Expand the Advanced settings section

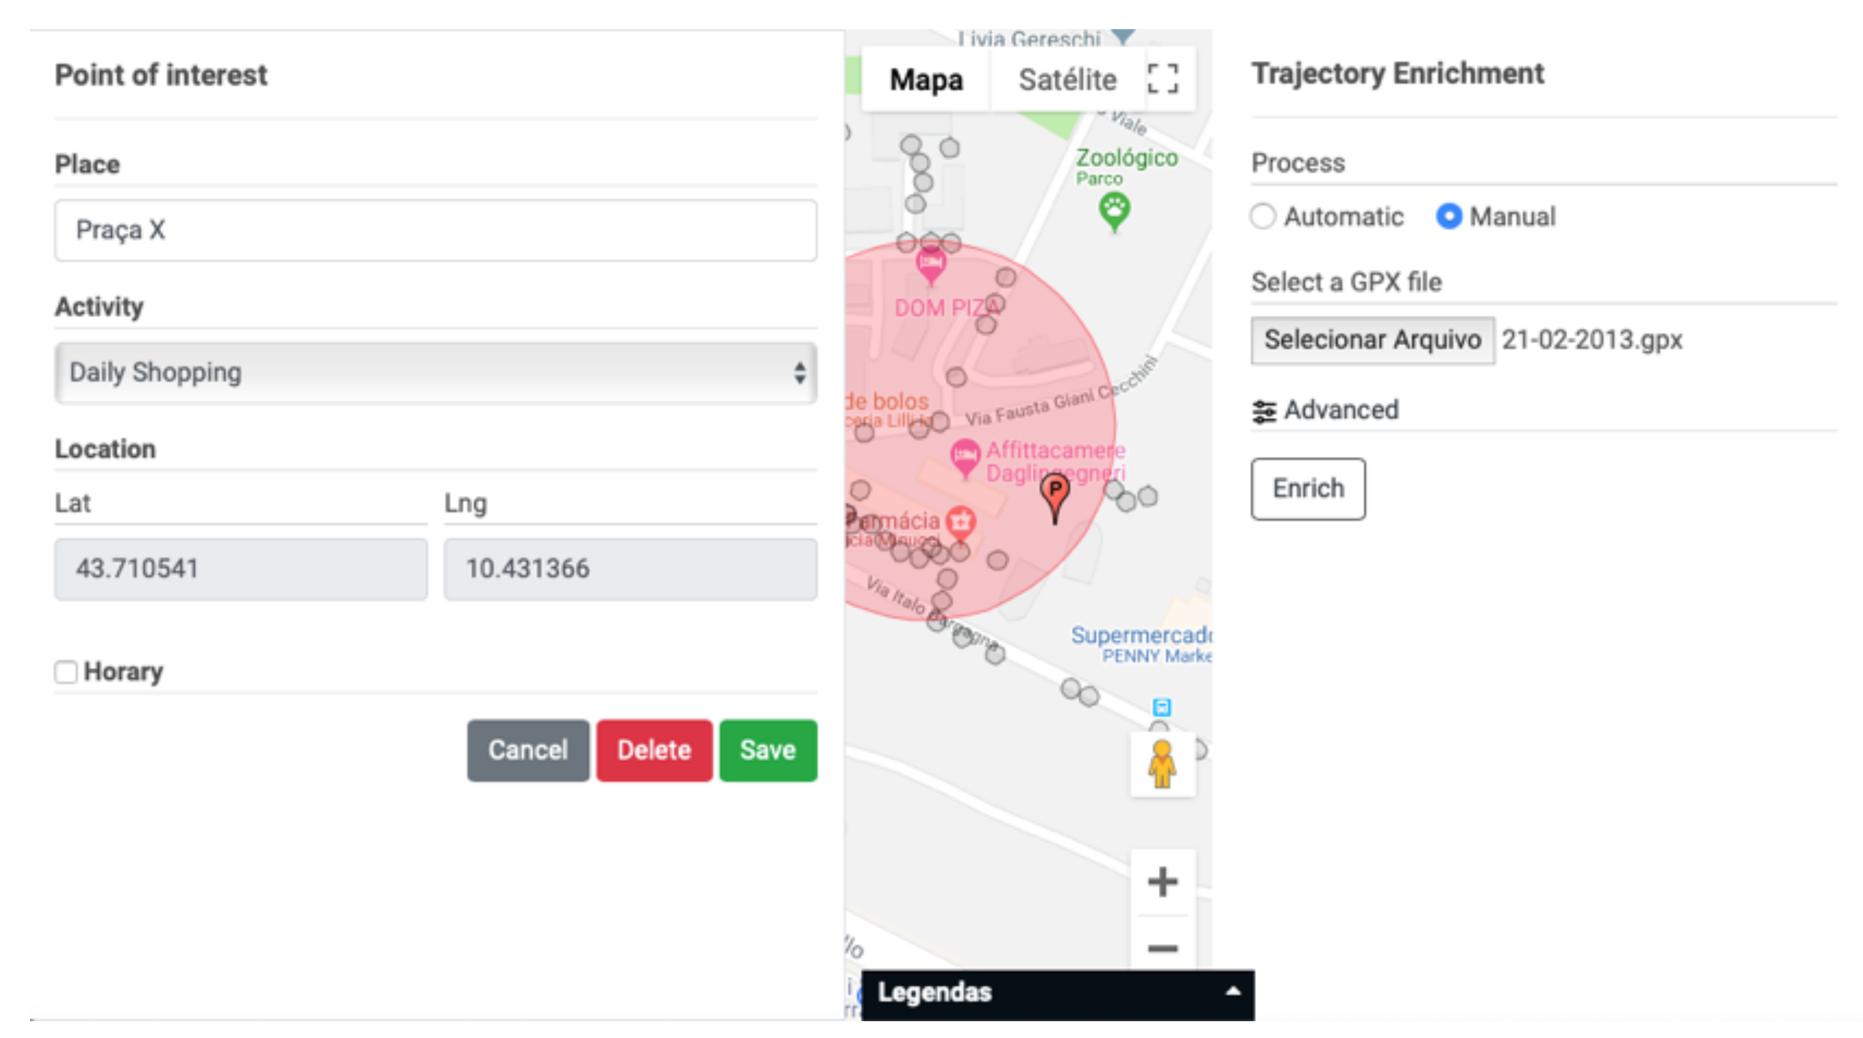(1326, 410)
